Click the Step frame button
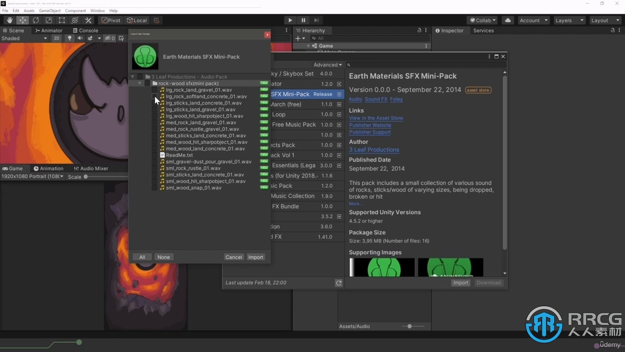This screenshot has height=352, width=625. tap(316, 20)
